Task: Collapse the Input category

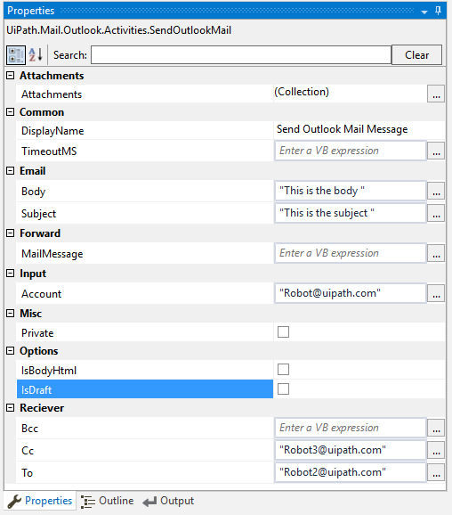Action: [x=11, y=274]
